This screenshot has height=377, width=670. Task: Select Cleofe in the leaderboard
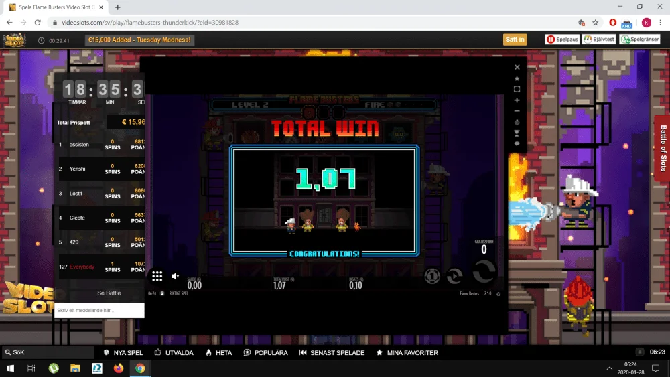pyautogui.click(x=77, y=218)
